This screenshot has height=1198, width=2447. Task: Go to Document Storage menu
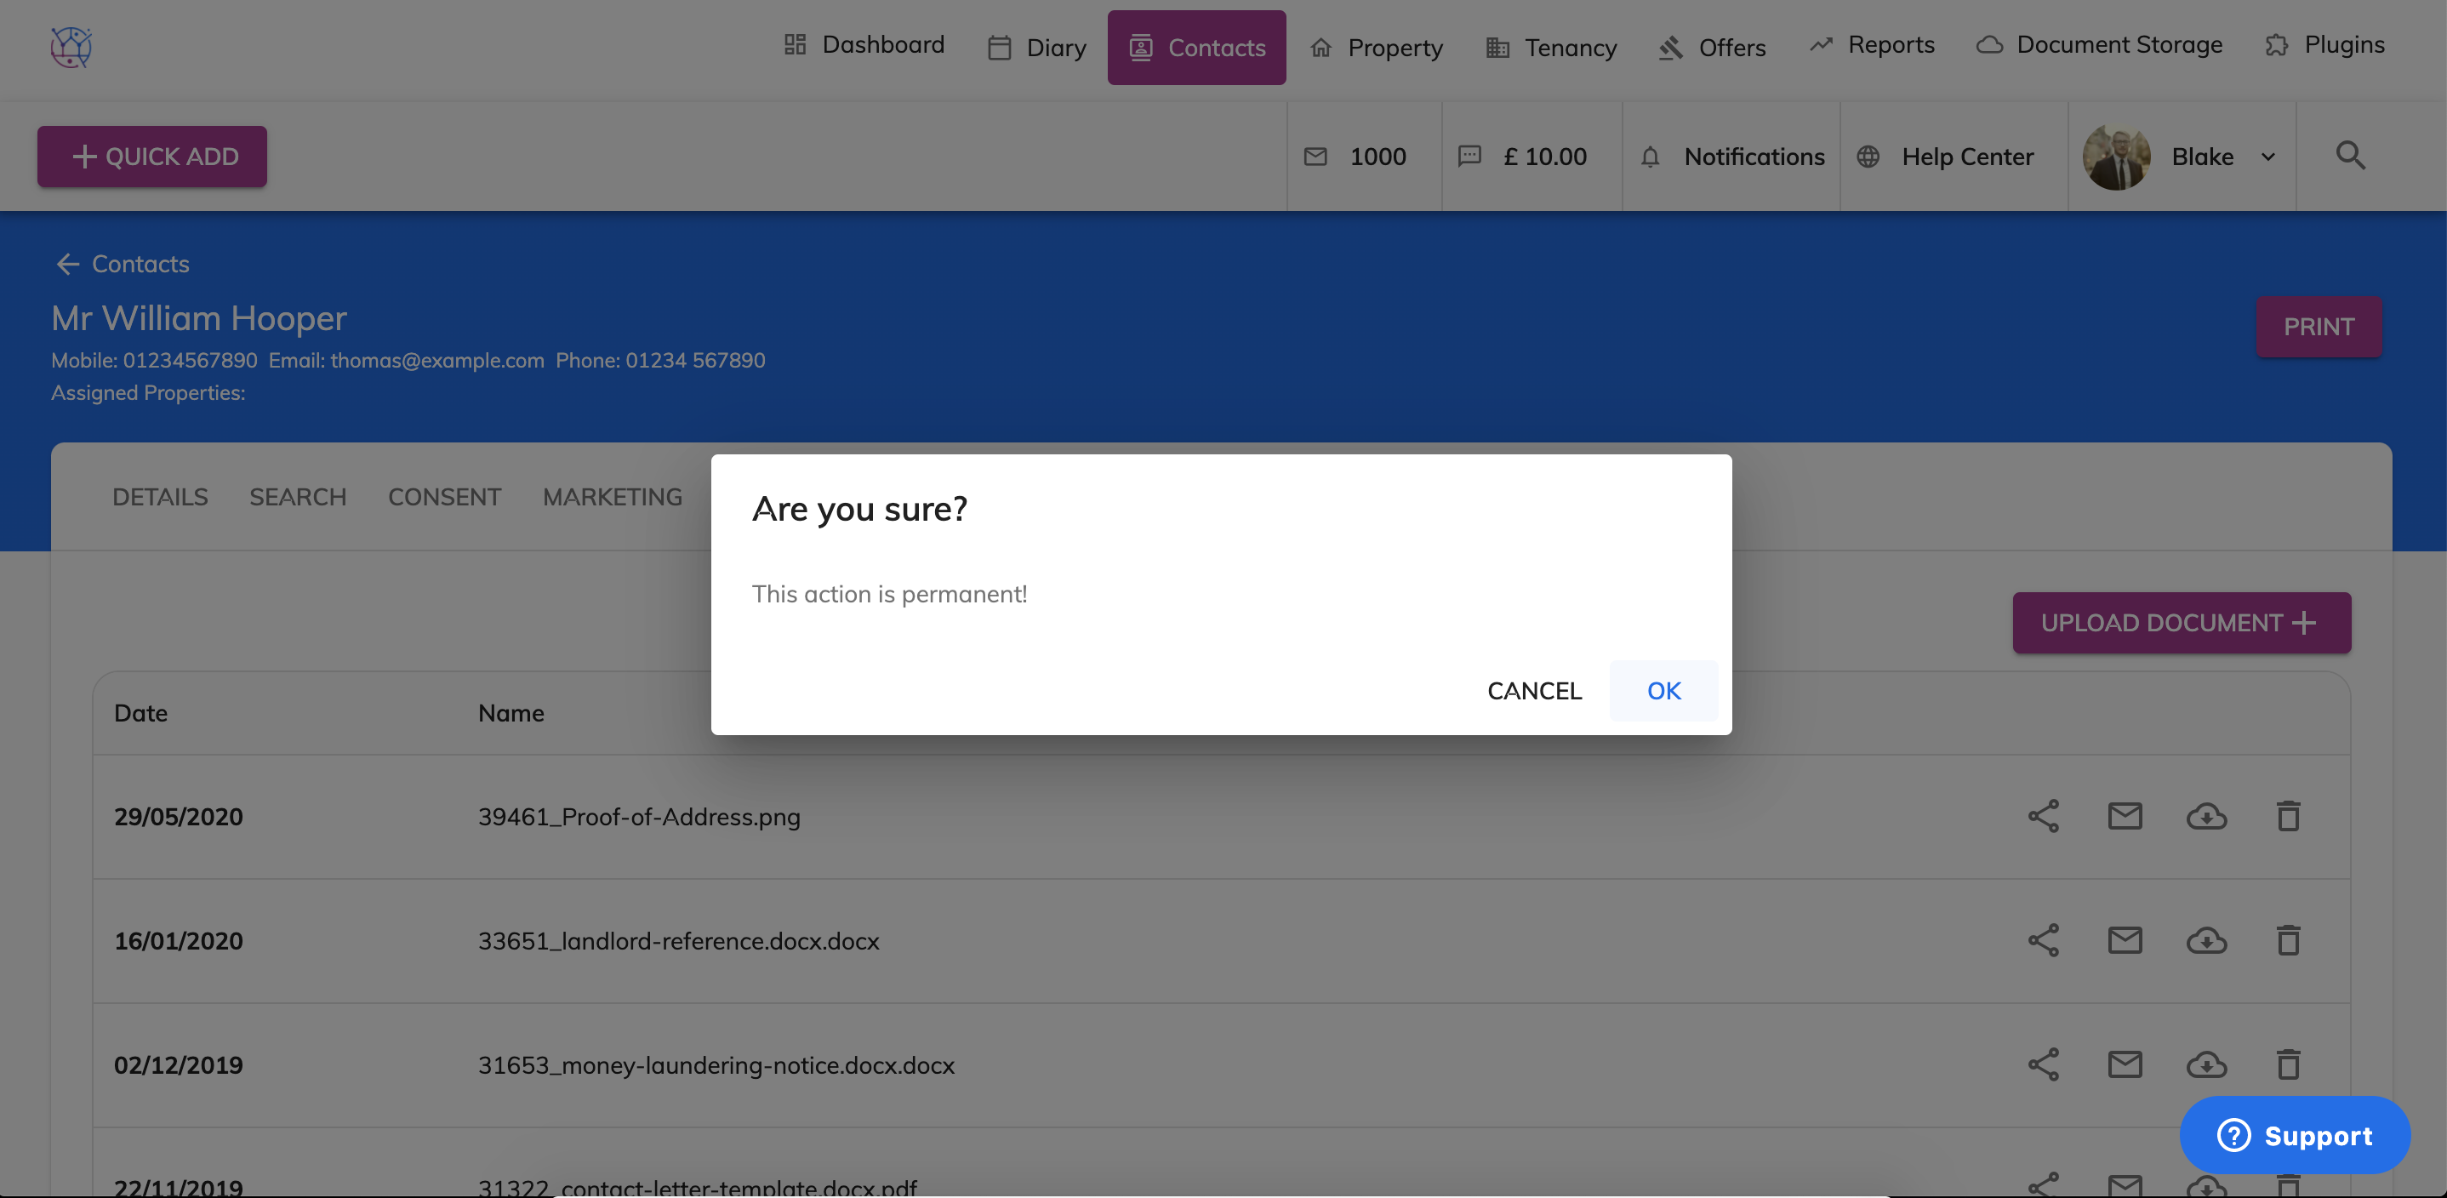[x=2100, y=44]
